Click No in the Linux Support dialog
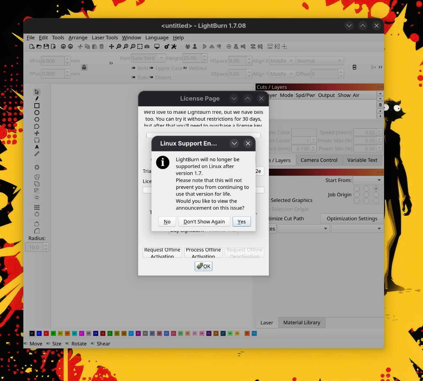The image size is (423, 381). [167, 222]
